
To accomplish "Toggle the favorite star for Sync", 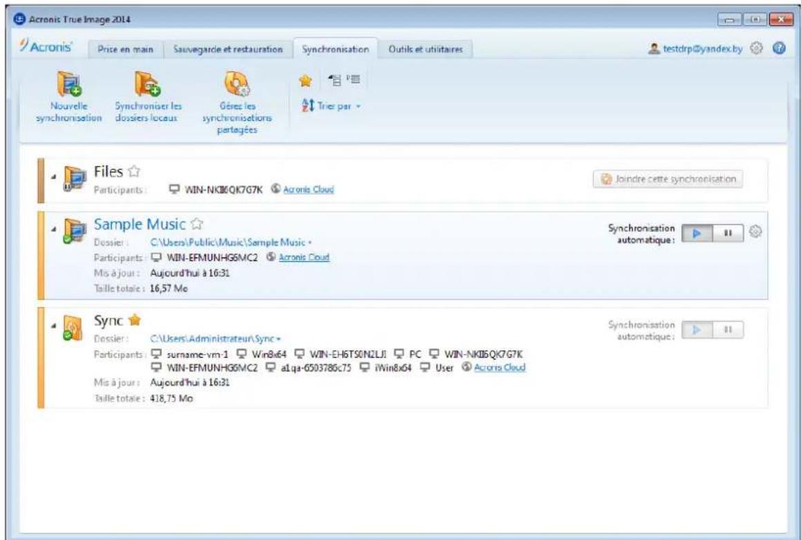I will pos(134,320).
